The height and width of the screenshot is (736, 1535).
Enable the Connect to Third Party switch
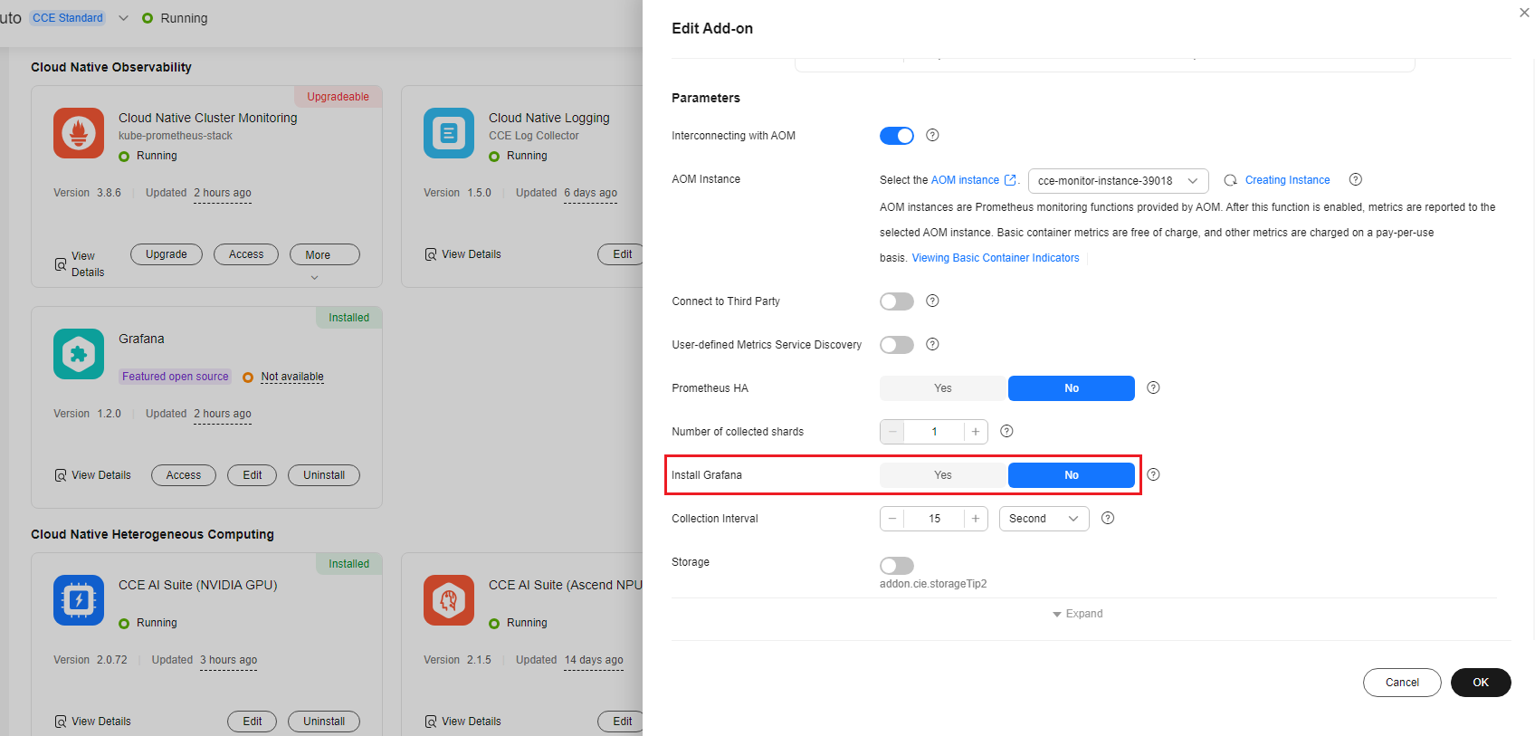click(x=897, y=301)
